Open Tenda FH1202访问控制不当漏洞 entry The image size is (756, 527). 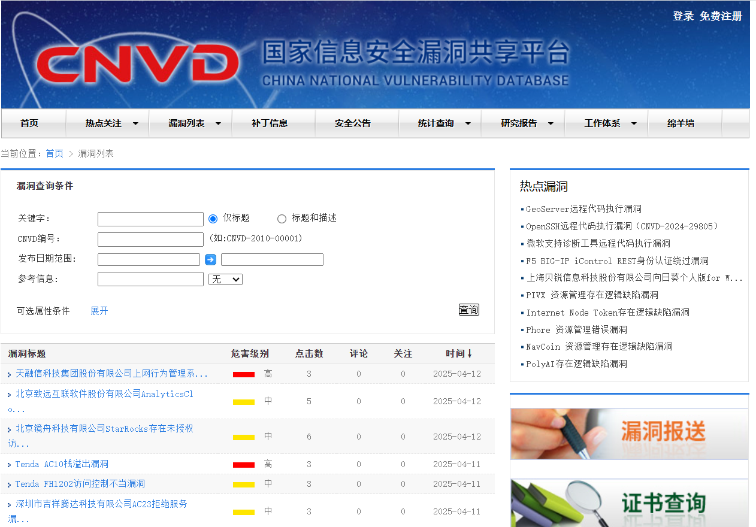click(x=80, y=484)
